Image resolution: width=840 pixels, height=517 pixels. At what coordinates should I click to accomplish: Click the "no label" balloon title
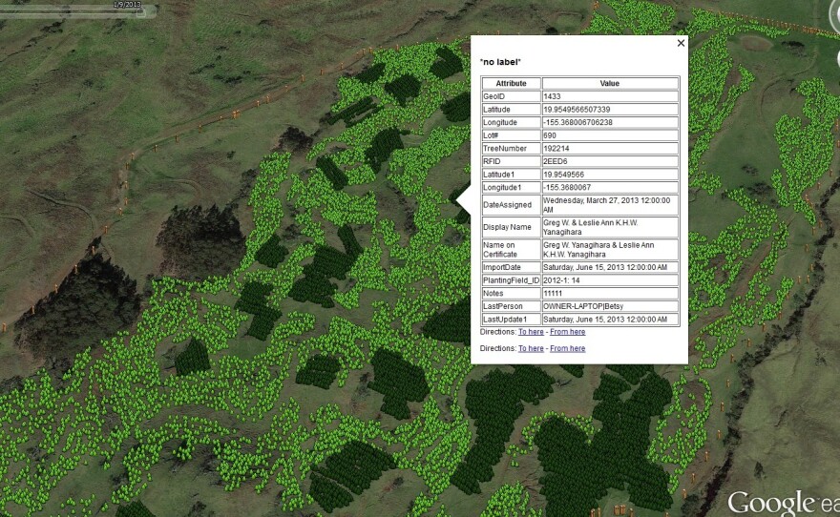tap(500, 62)
